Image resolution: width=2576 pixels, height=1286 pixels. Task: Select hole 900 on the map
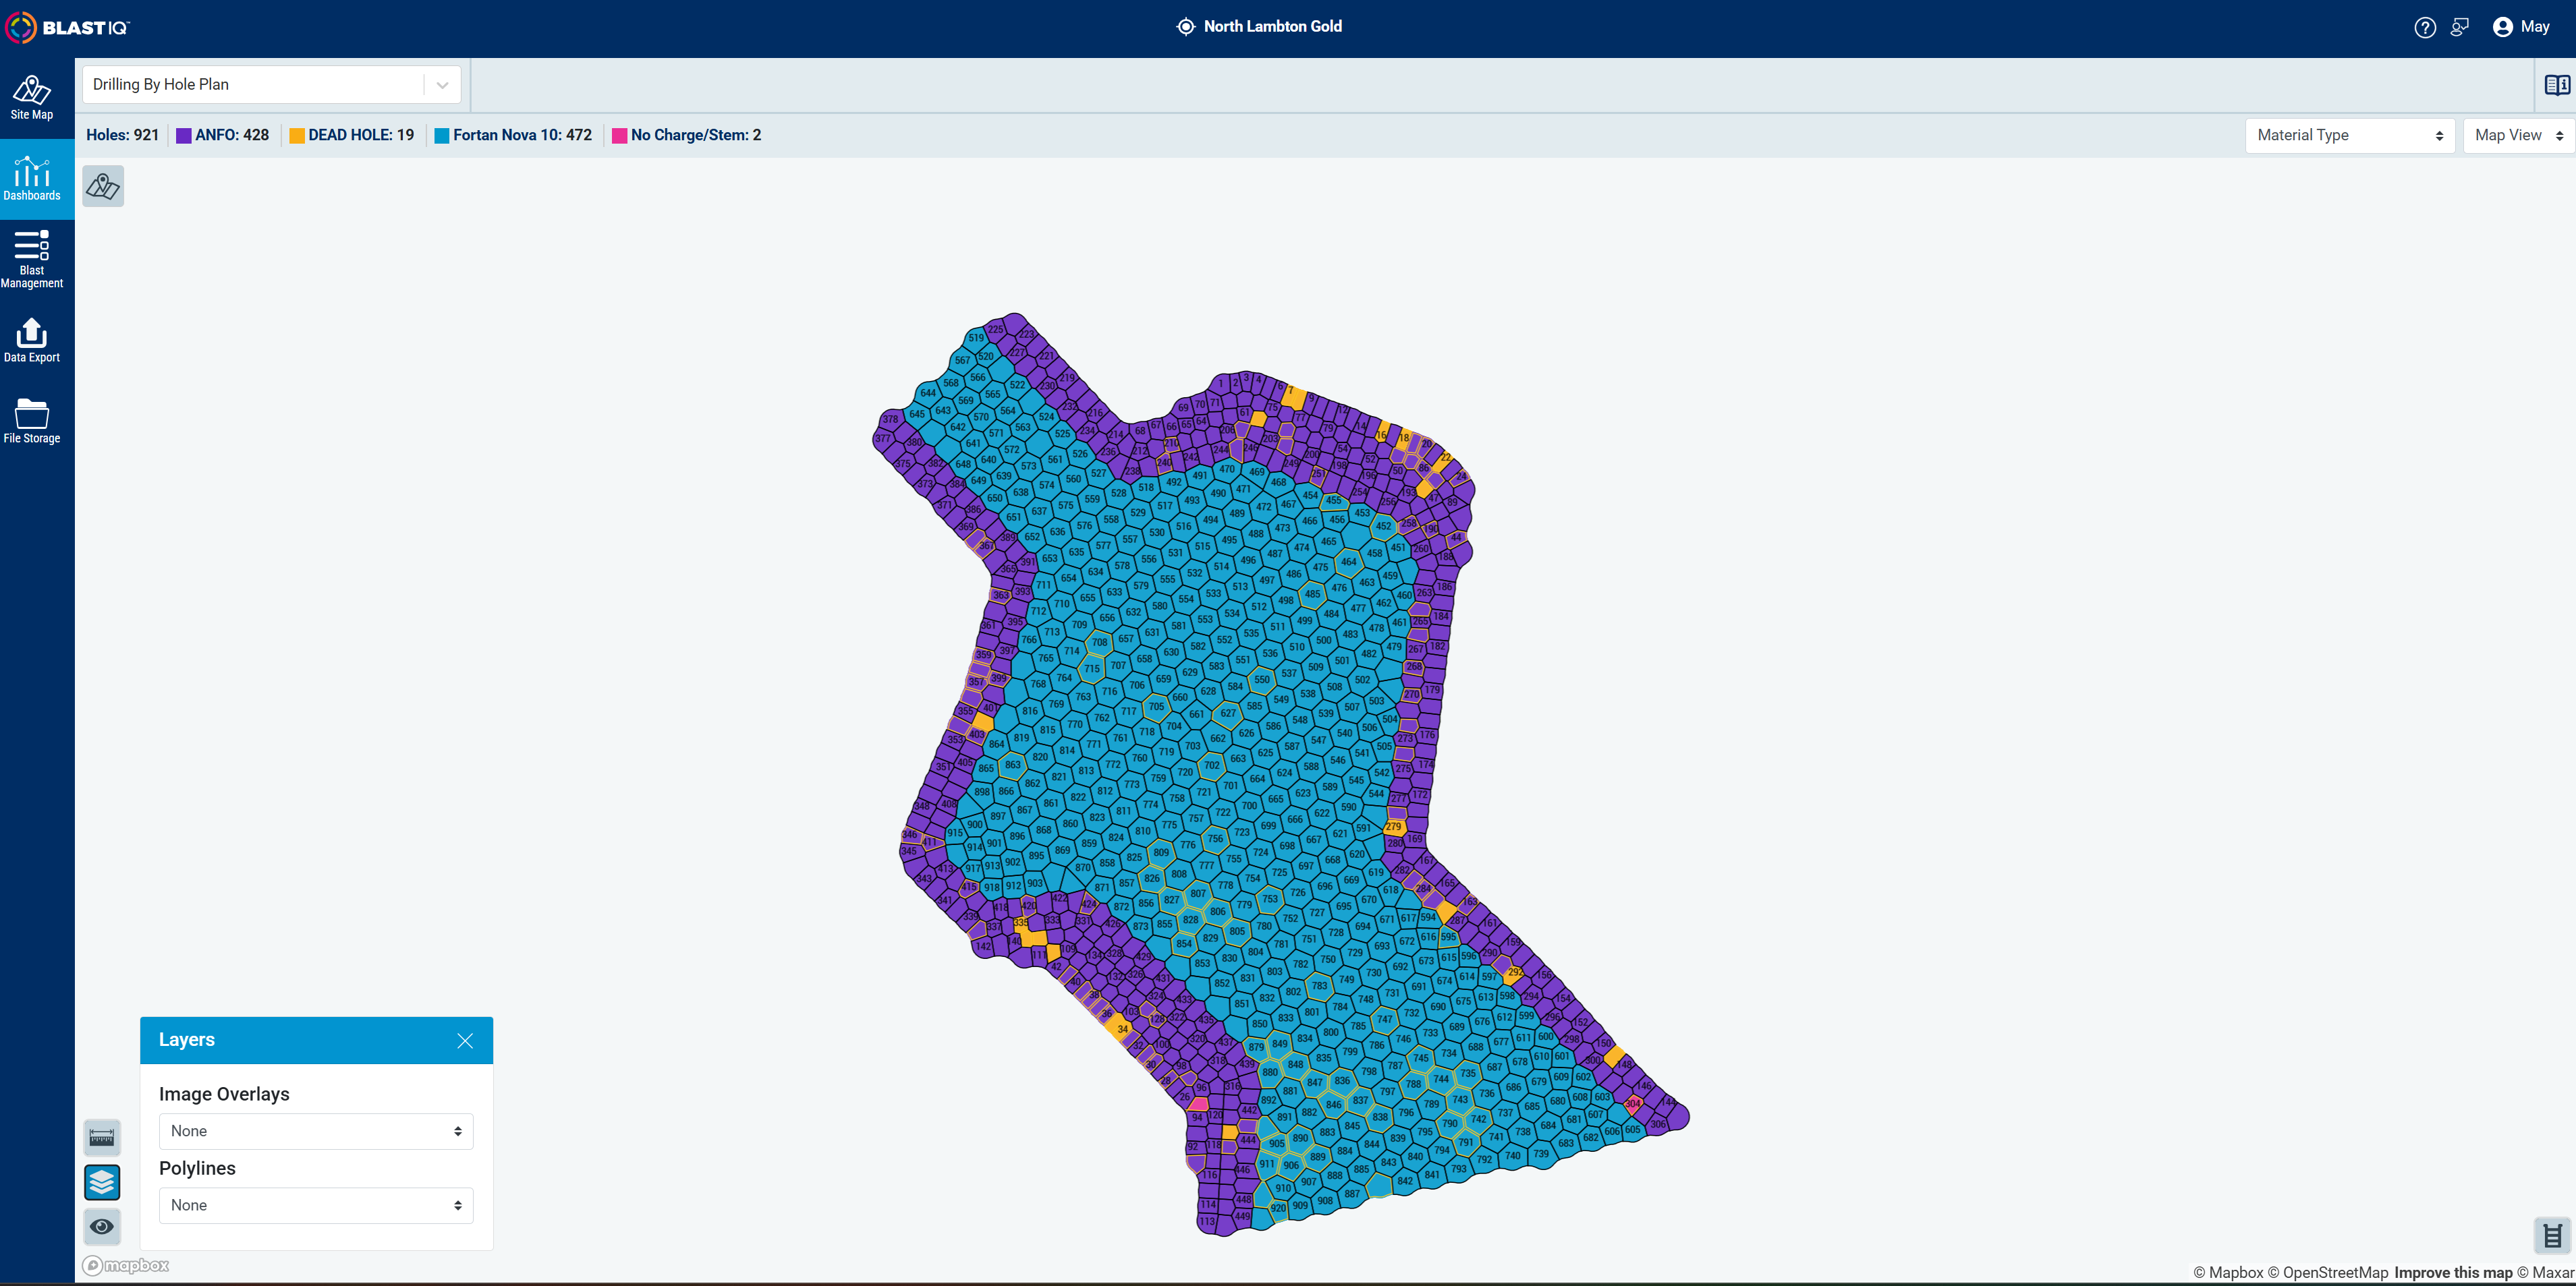[975, 824]
